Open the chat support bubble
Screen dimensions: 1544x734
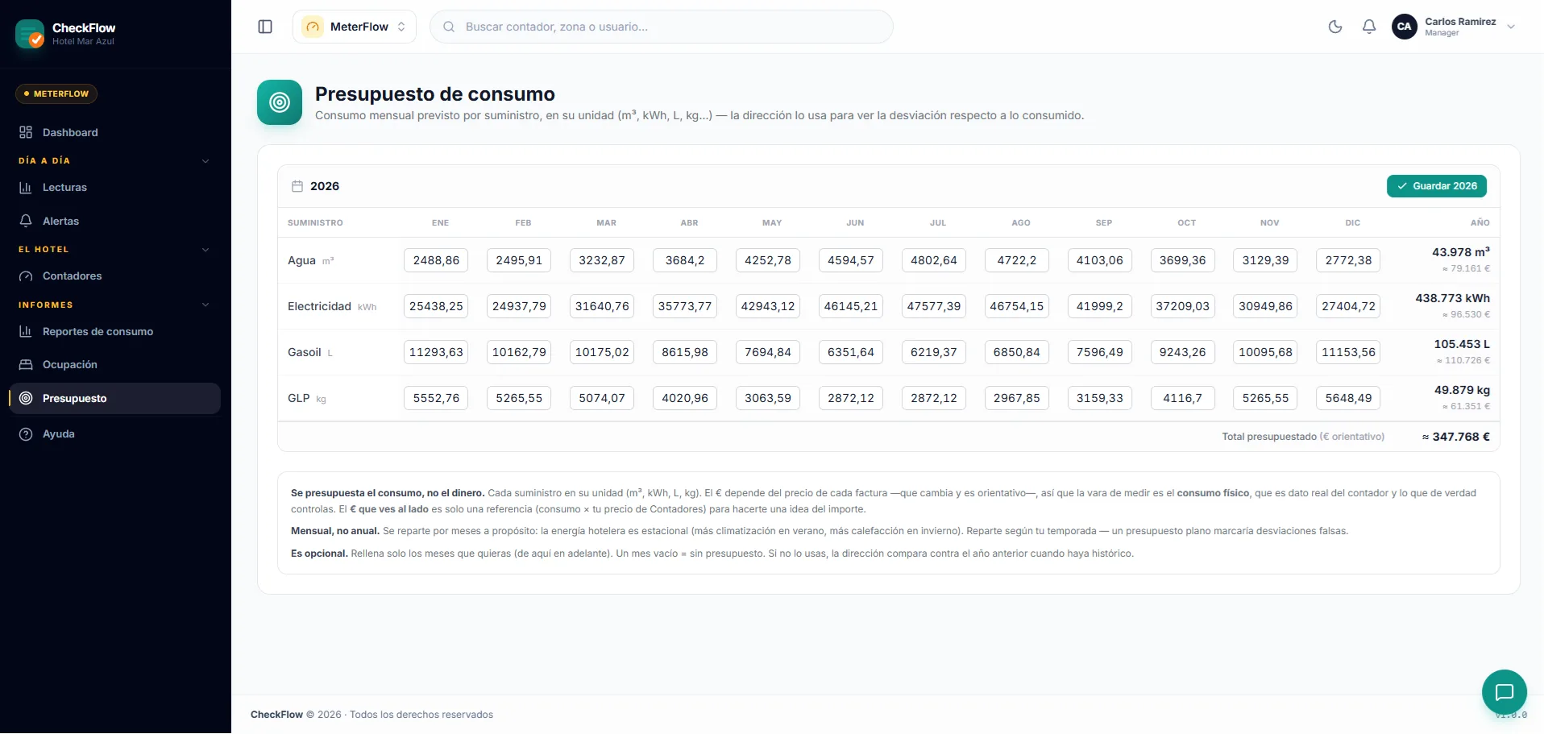coord(1505,692)
